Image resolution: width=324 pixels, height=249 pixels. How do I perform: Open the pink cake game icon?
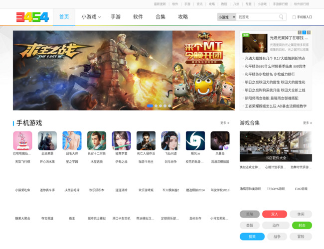[22, 140]
